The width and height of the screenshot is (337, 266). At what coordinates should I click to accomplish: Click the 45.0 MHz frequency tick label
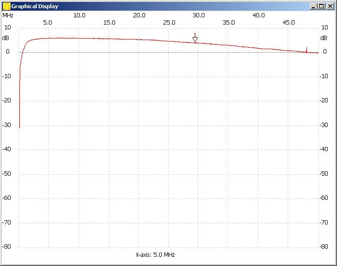coord(288,22)
